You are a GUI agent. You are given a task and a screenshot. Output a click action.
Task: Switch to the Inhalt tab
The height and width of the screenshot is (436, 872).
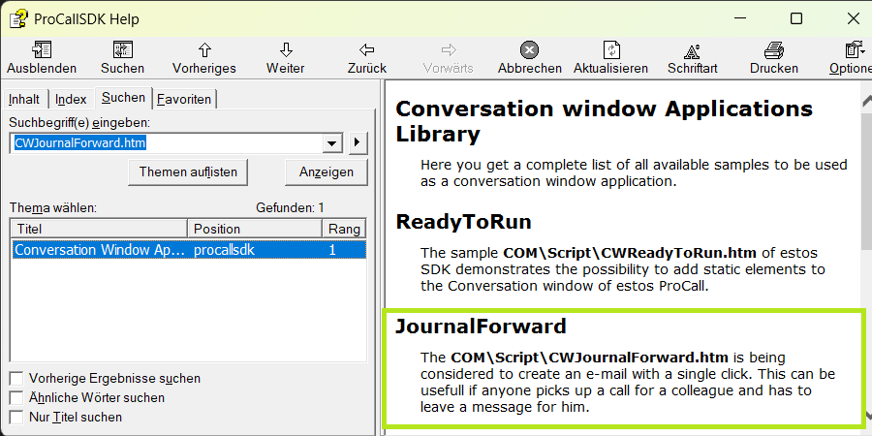pos(24,99)
